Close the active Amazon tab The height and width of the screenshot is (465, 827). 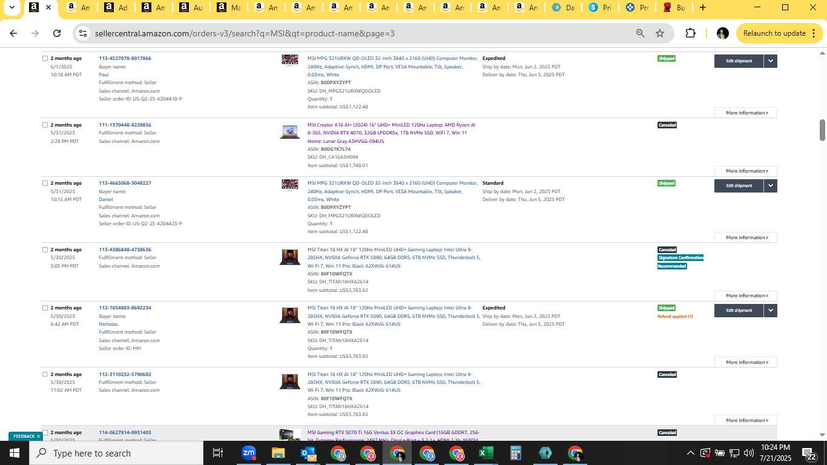point(48,7)
